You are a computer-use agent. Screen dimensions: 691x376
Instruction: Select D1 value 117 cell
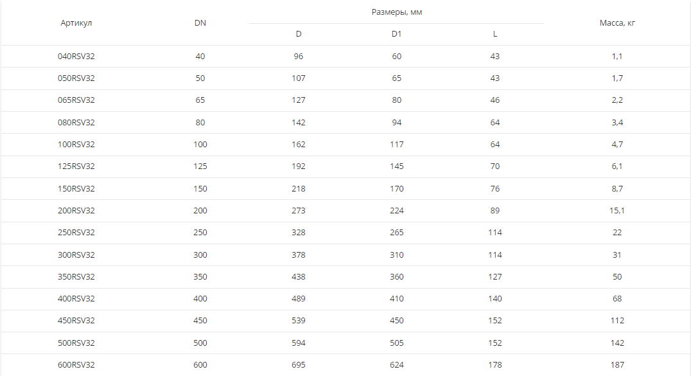point(397,145)
